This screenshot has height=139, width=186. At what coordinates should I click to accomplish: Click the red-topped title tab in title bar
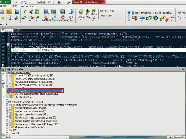coord(89,2)
